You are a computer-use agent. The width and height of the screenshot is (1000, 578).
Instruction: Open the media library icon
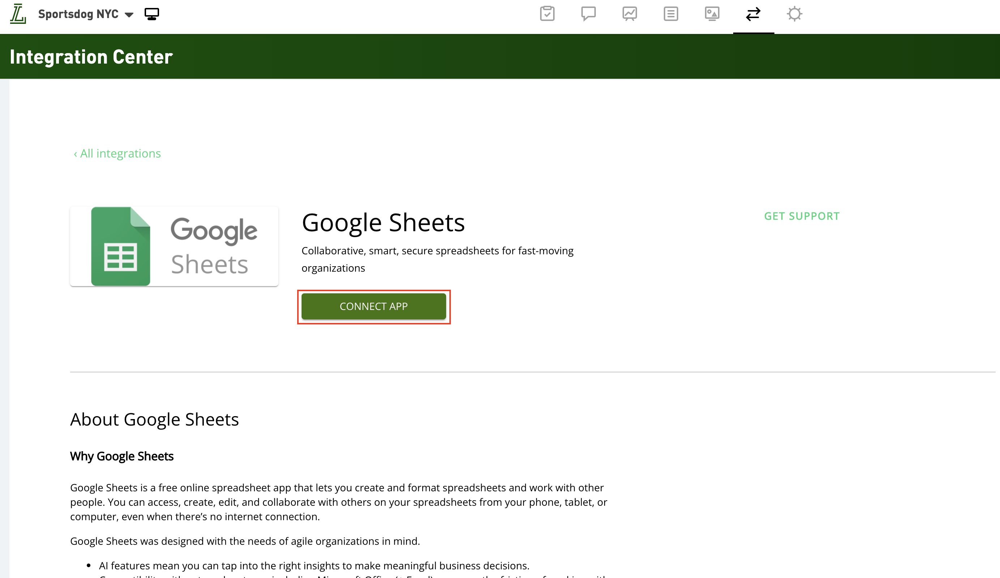(x=712, y=14)
